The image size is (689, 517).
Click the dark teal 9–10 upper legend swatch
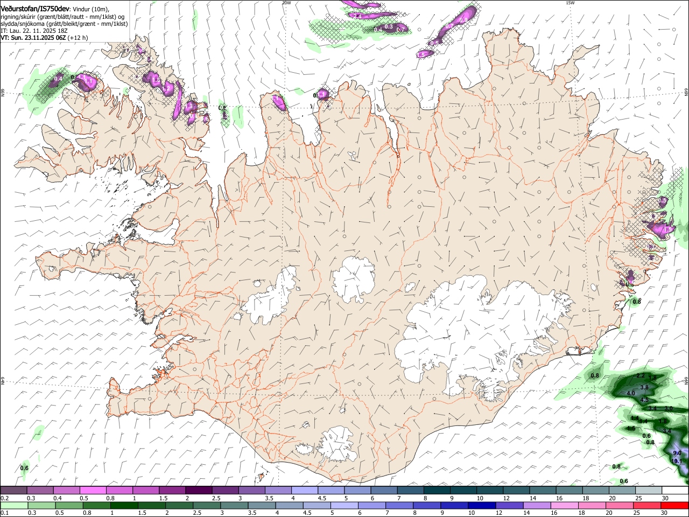[x=463, y=491]
